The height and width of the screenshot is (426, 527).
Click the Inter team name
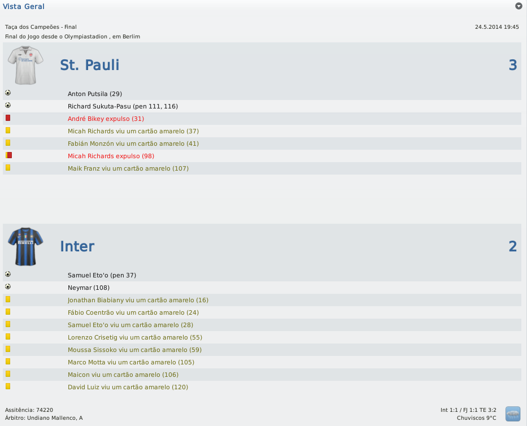coord(77,246)
